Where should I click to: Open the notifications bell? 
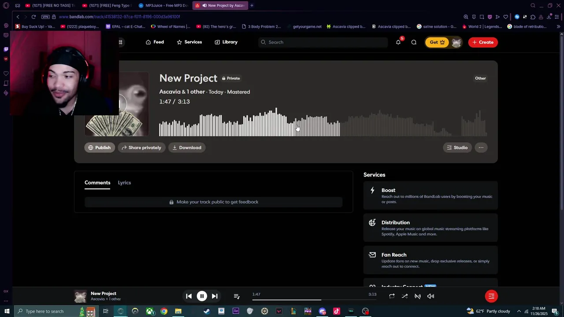(x=398, y=42)
